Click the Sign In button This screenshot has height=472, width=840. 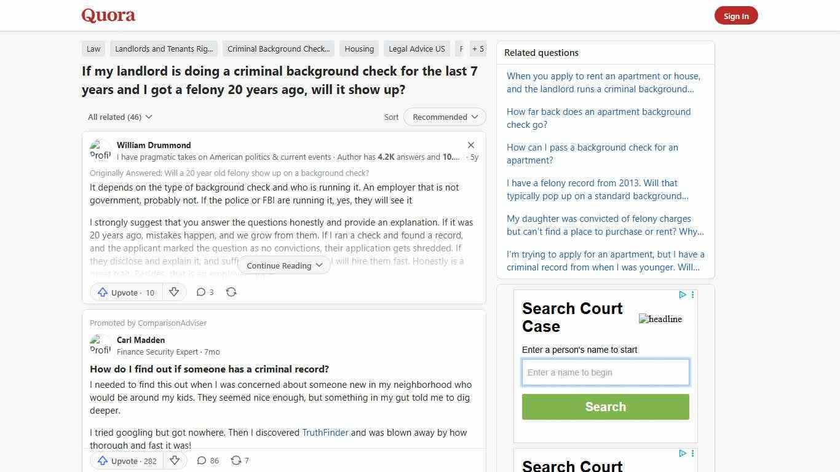pos(736,15)
